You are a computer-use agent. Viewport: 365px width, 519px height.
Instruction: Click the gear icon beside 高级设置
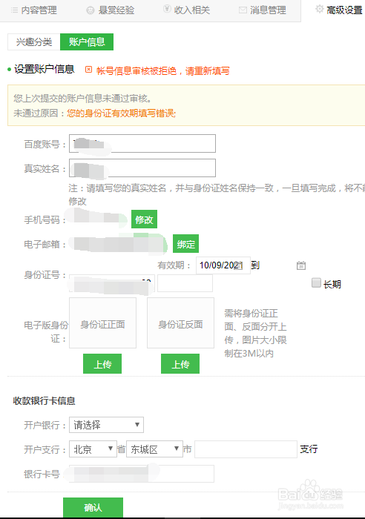[319, 9]
